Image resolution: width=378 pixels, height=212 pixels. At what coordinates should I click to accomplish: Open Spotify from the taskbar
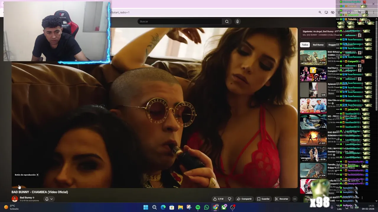[x=198, y=207]
